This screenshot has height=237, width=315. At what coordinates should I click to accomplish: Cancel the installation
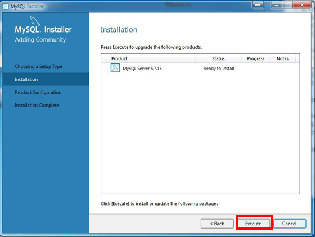pos(290,224)
